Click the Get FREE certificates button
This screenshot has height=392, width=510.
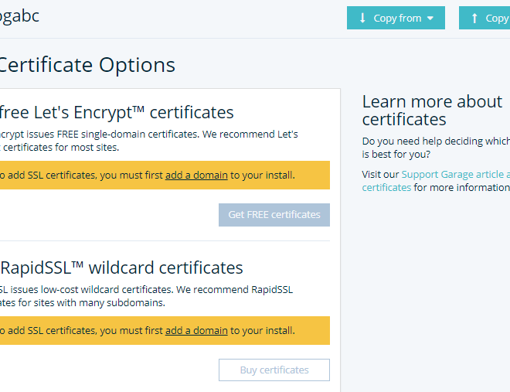(274, 215)
